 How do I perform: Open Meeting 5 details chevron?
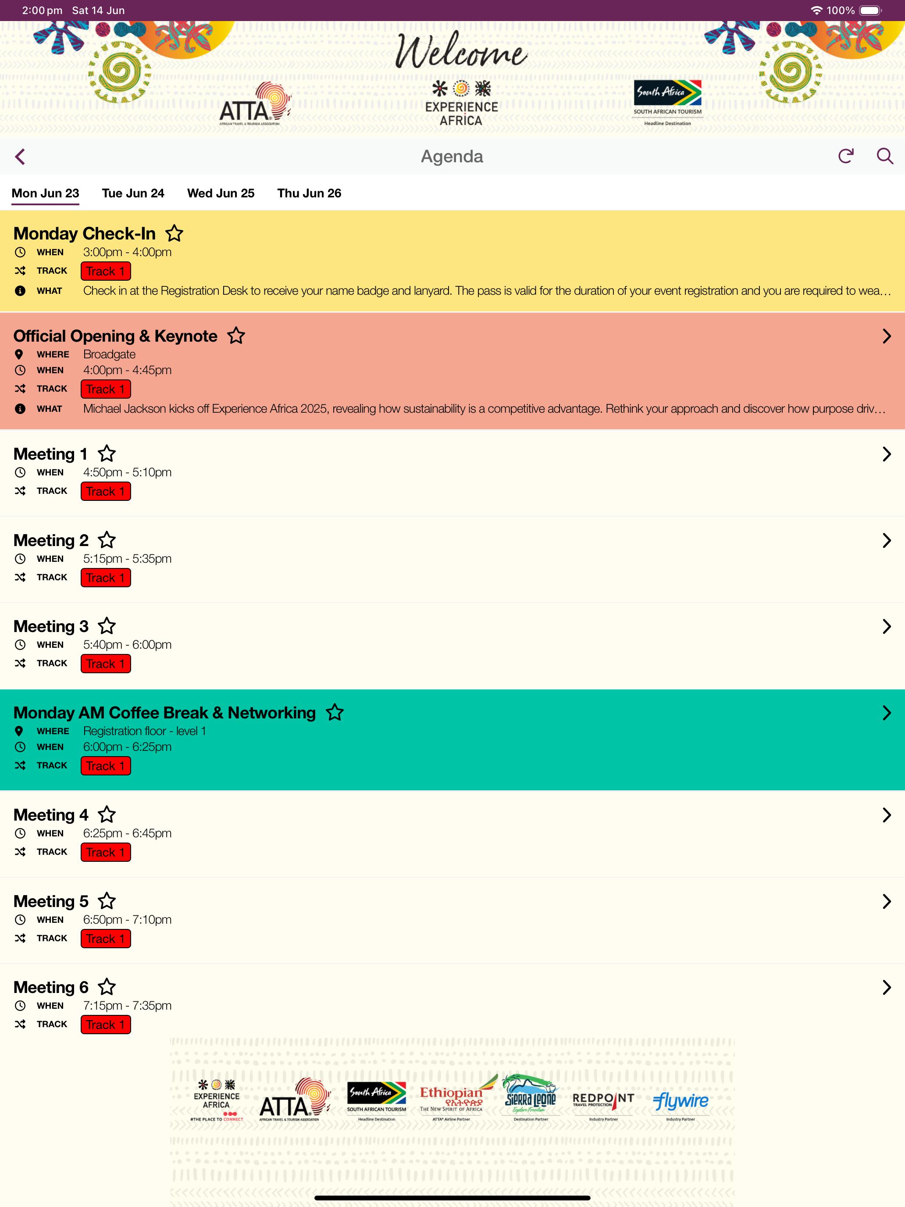point(887,901)
